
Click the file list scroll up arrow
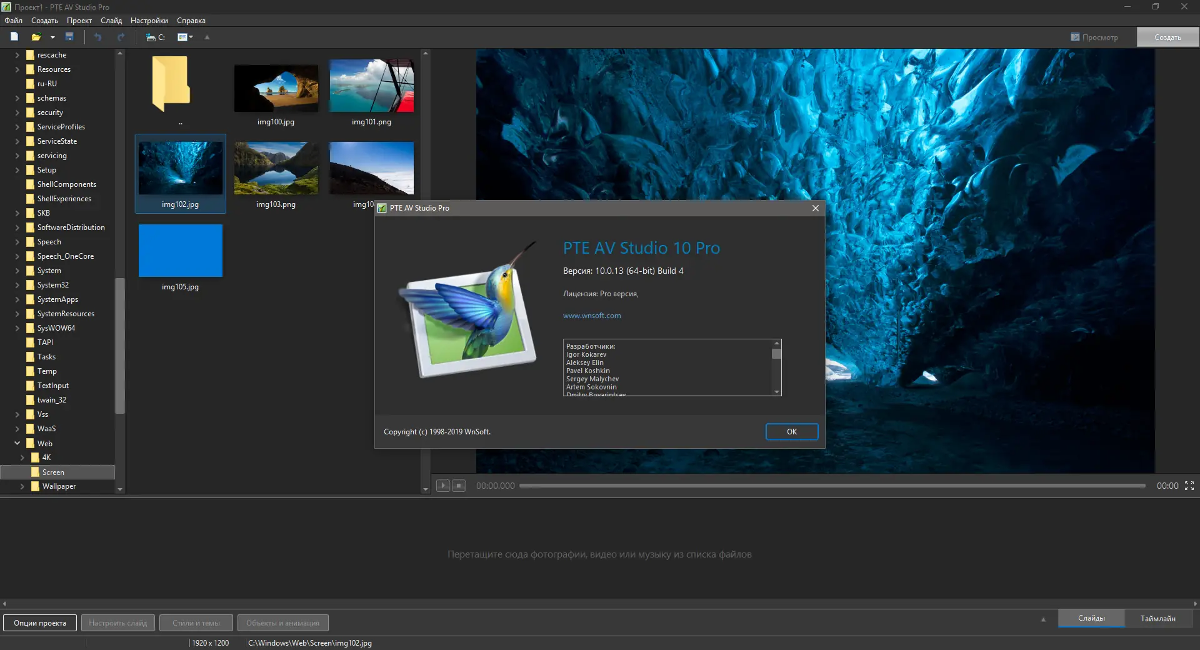pyautogui.click(x=426, y=53)
